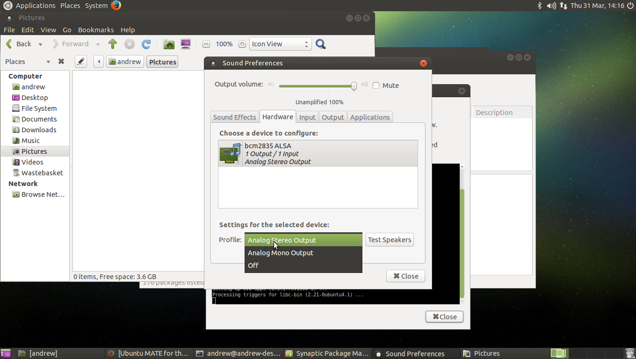Select the Pictures path button
The image size is (636, 359).
162,62
